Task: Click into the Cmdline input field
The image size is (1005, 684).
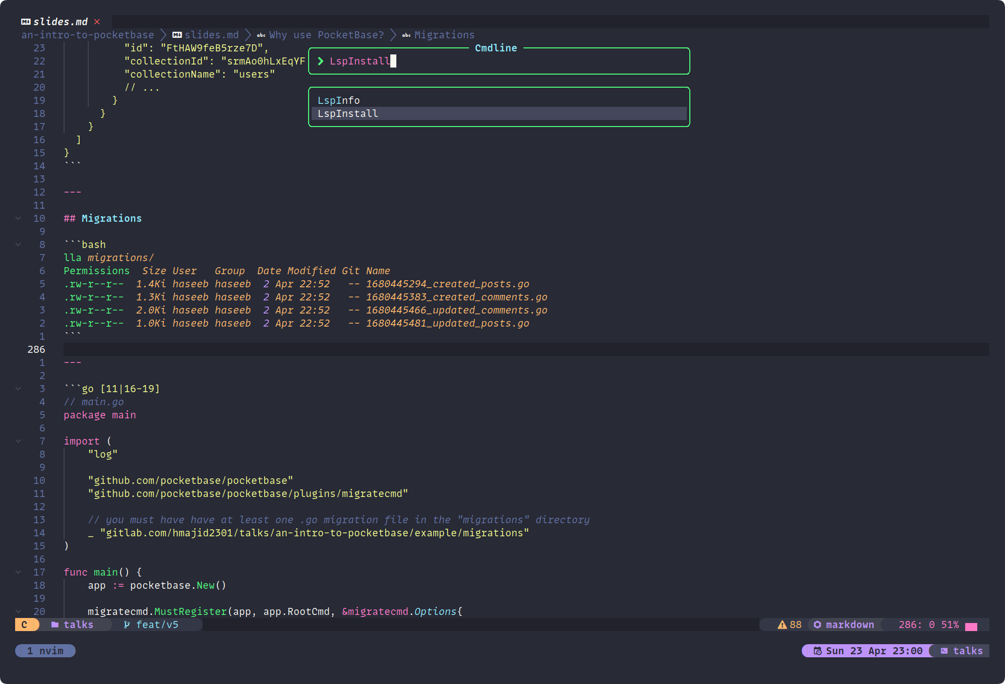Action: pyautogui.click(x=499, y=61)
